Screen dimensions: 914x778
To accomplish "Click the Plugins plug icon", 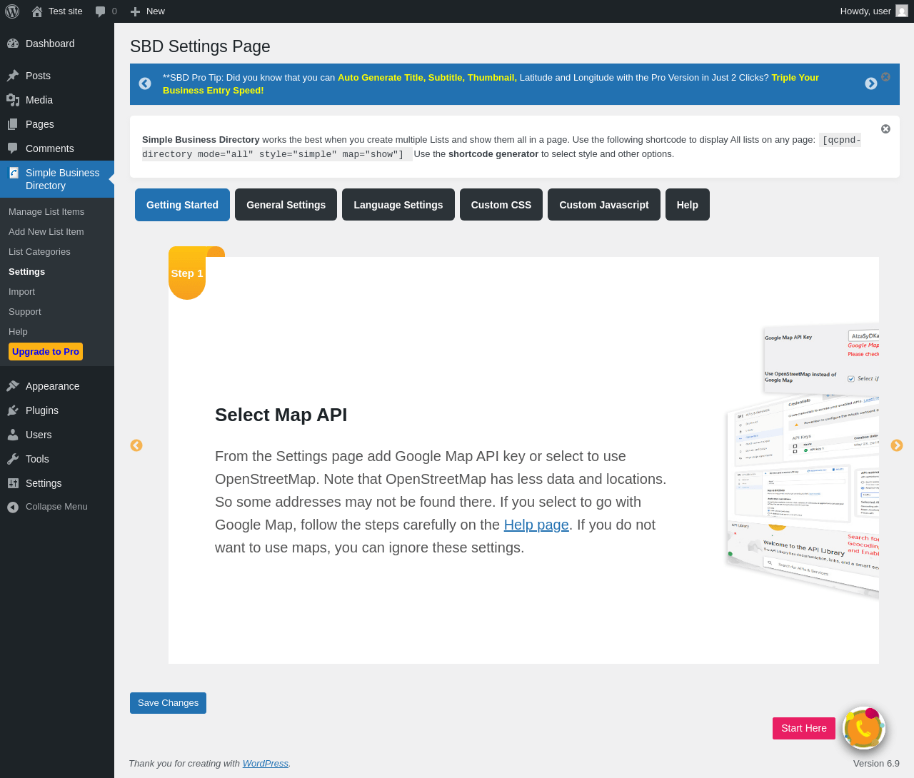I will point(13,410).
